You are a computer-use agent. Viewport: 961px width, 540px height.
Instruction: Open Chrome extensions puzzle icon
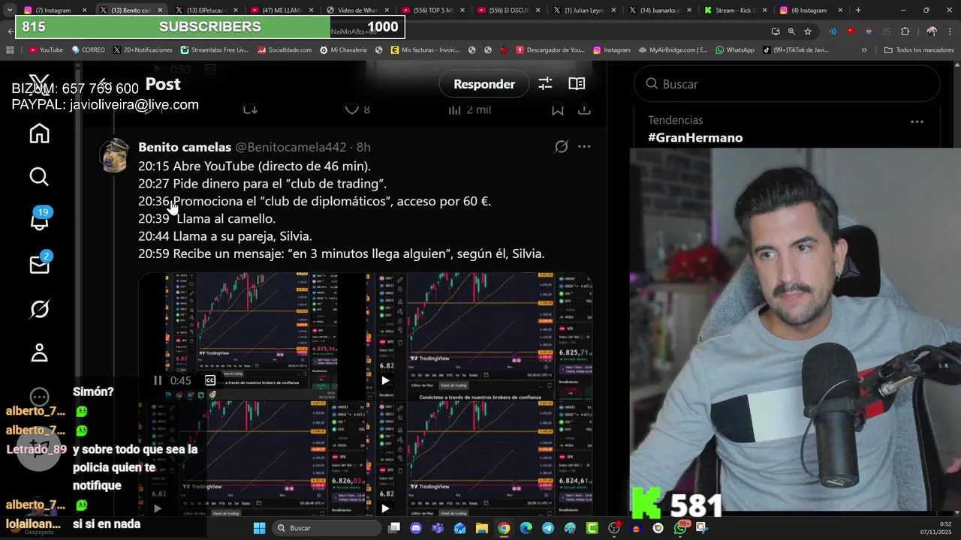pyautogui.click(x=905, y=31)
